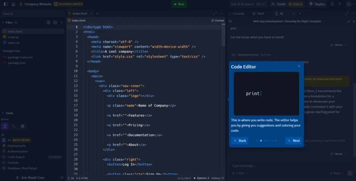Maximize the right AI pane
Viewport: 356px width, 181px height.
[x=347, y=14]
